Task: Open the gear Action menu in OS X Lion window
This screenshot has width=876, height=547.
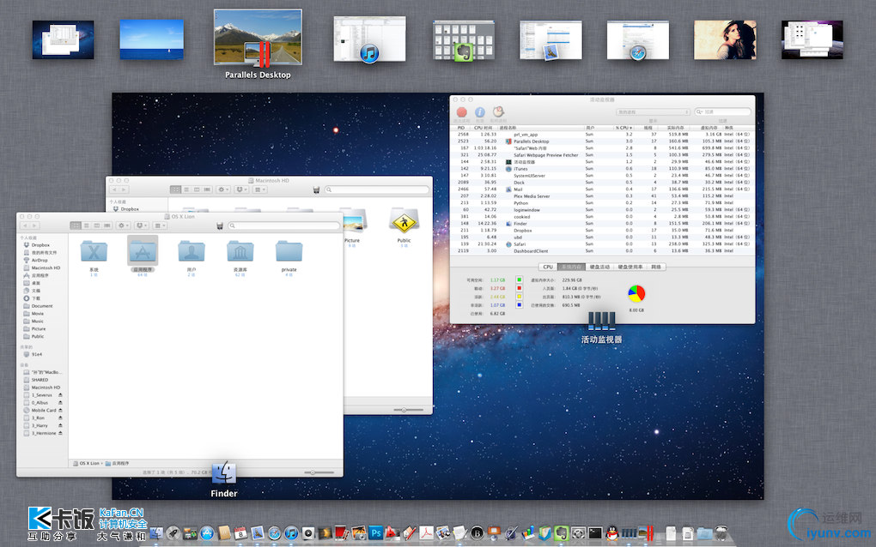Action: [123, 225]
